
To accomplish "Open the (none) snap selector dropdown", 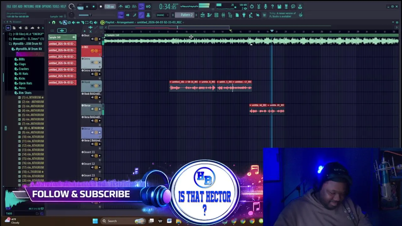I will [x=163, y=15].
